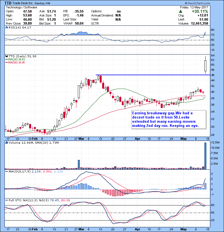The image size is (224, 232).
Task: Click the red MA(50) legend marker
Action: pyautogui.click(x=6, y=63)
